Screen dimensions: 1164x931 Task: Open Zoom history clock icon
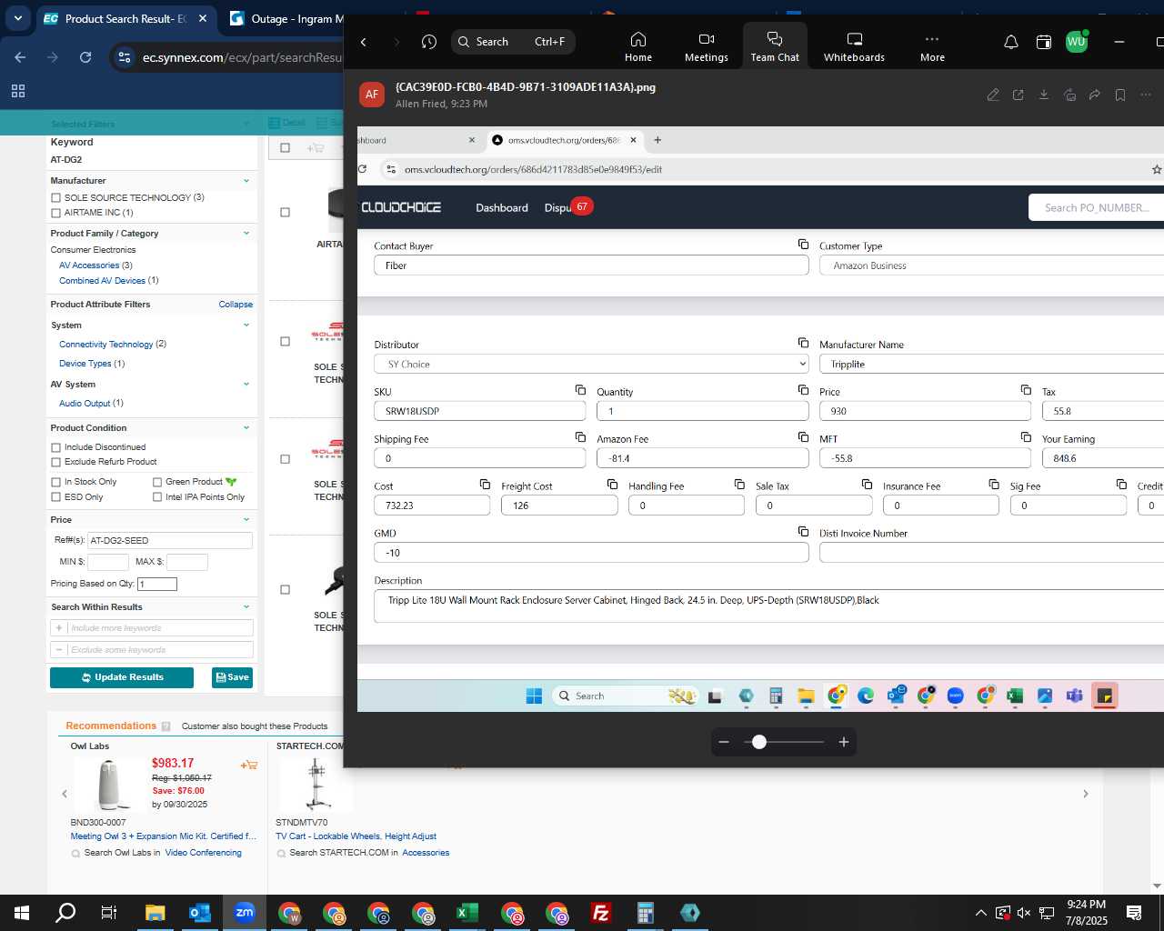pyautogui.click(x=429, y=42)
